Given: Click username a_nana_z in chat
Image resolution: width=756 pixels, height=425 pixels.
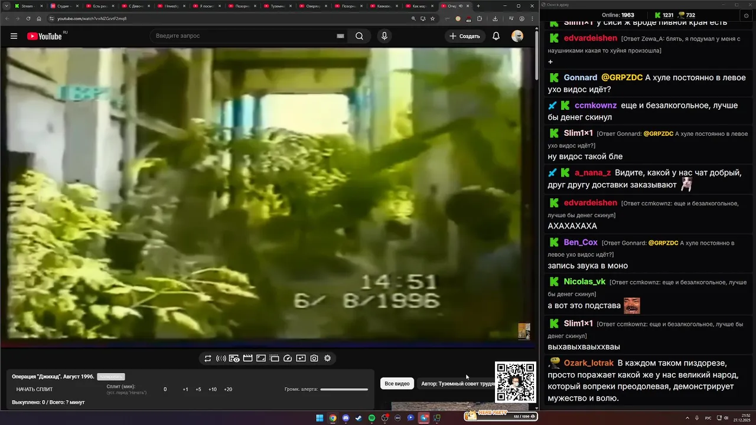Looking at the screenshot, I should click(x=592, y=172).
